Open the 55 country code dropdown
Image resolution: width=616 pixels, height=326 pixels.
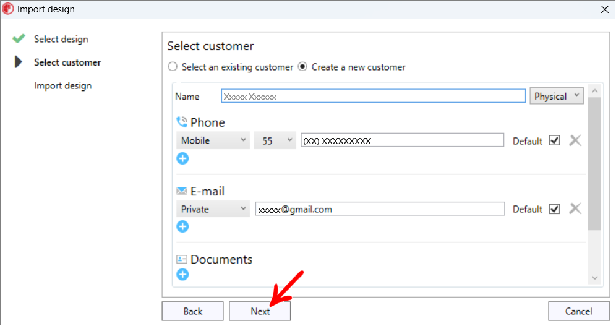275,140
